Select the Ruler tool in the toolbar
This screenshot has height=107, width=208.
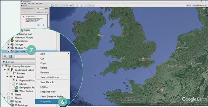[x=81, y=5]
